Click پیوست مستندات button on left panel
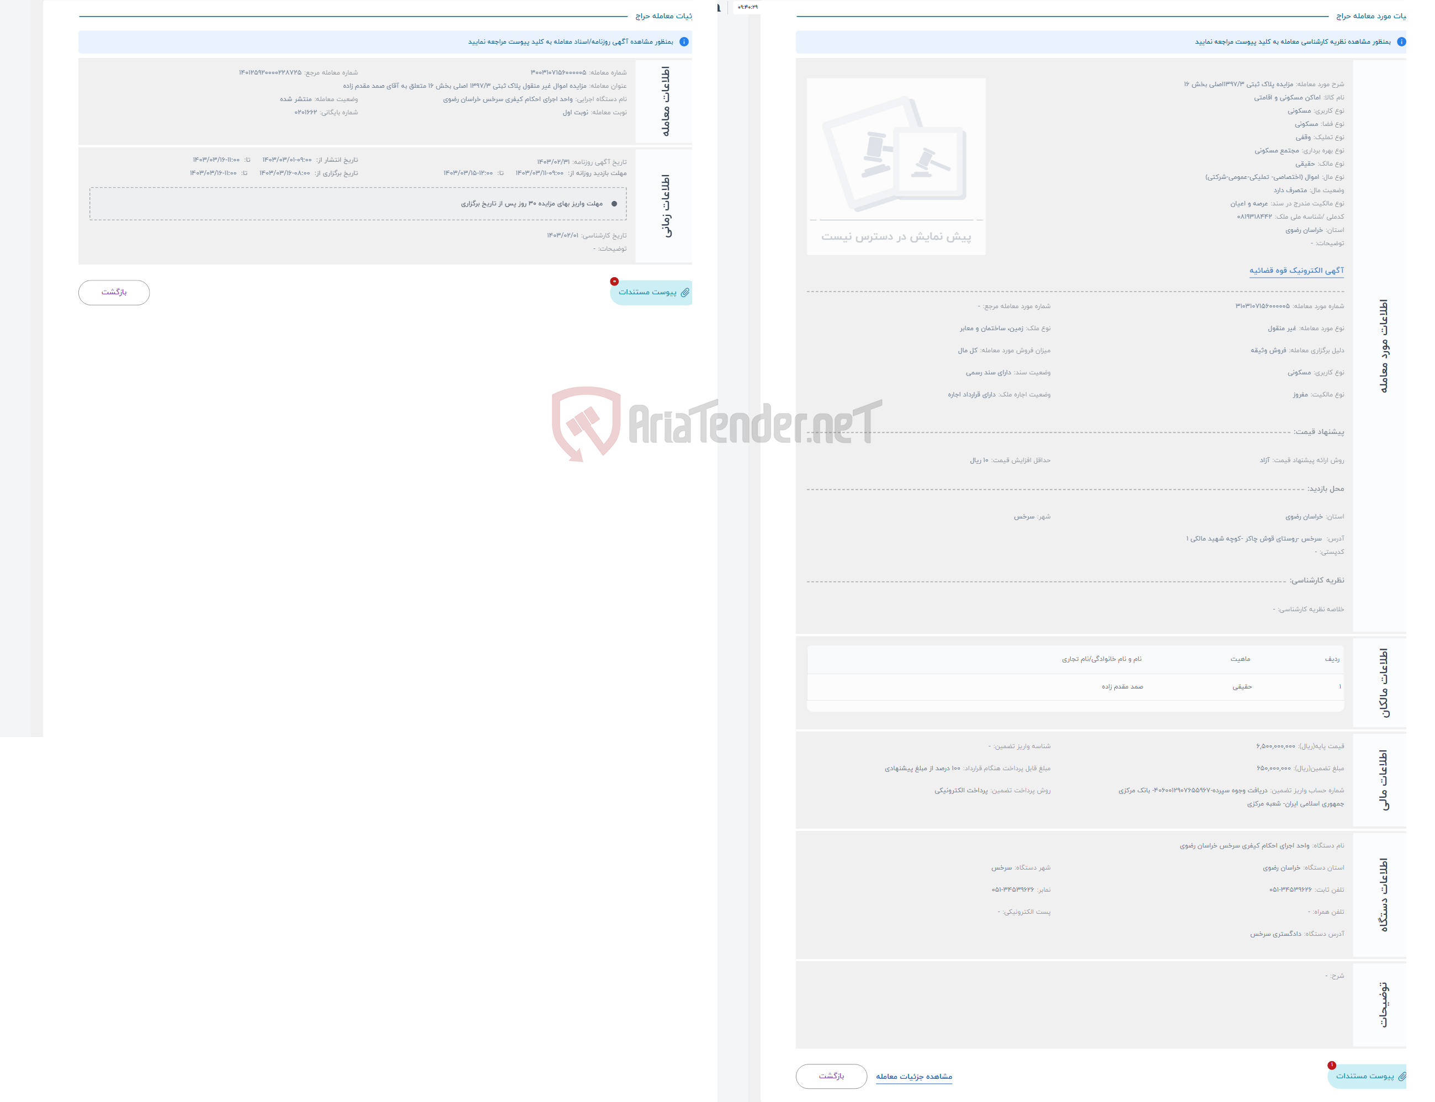This screenshot has height=1102, width=1435. point(650,290)
